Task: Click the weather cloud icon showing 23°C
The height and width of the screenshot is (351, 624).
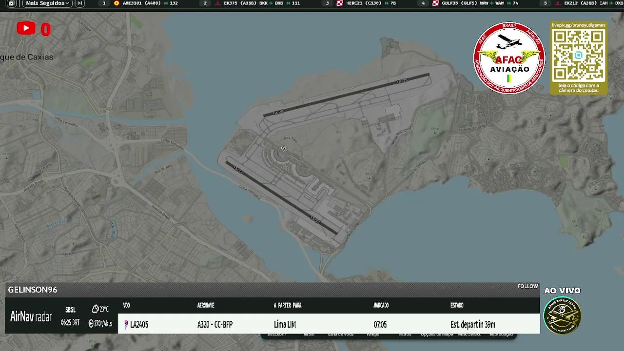Action: 95,309
